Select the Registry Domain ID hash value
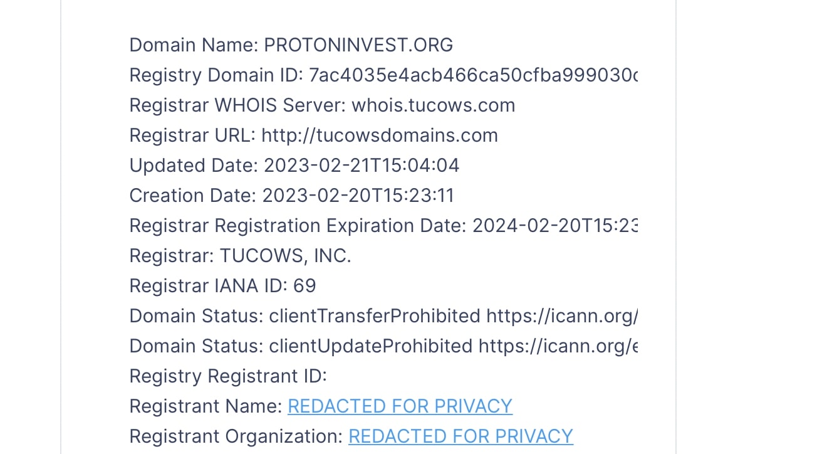This screenshot has height=454, width=827. [x=474, y=75]
